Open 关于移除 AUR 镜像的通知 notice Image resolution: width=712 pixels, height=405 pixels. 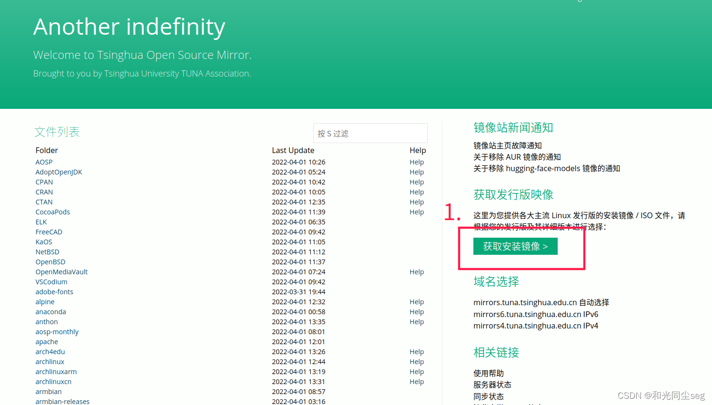517,157
